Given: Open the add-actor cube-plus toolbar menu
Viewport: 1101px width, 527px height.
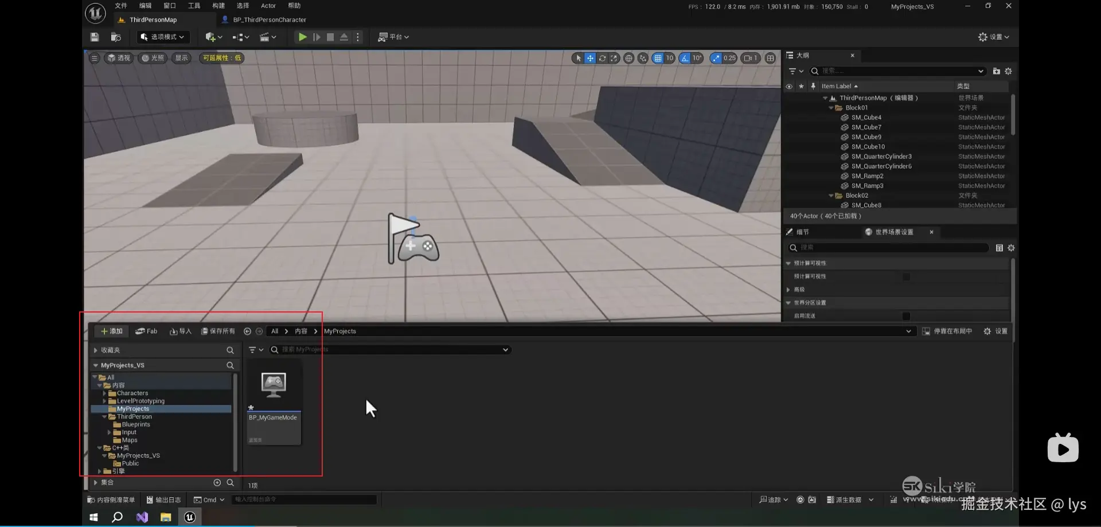Looking at the screenshot, I should (213, 37).
